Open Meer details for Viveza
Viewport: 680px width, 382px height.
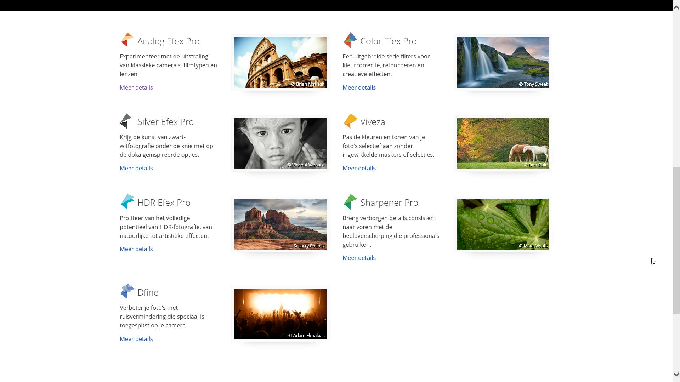(359, 168)
